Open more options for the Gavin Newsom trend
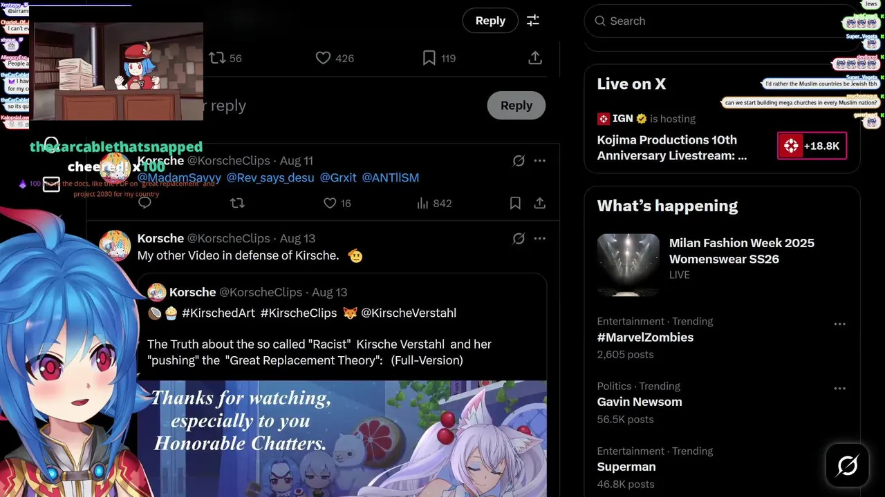The height and width of the screenshot is (497, 885). point(840,389)
